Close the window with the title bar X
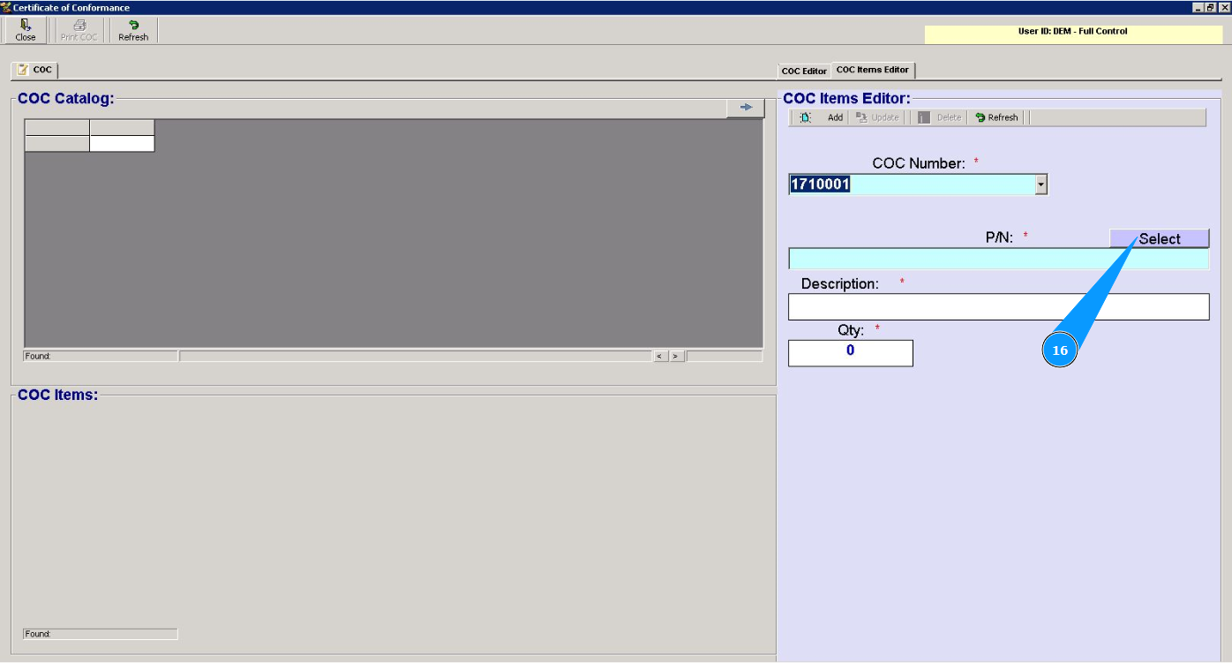The width and height of the screenshot is (1232, 663). tap(1223, 7)
